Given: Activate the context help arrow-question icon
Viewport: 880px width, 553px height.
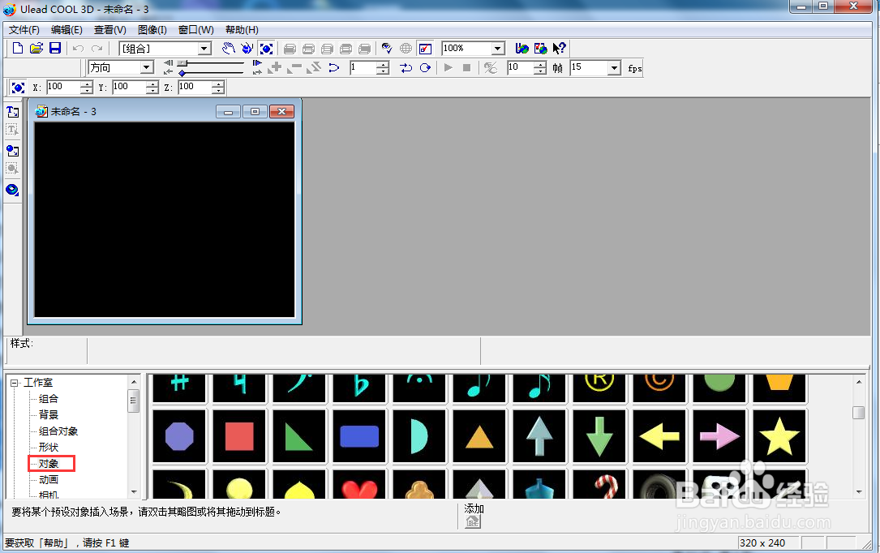Looking at the screenshot, I should (x=559, y=48).
